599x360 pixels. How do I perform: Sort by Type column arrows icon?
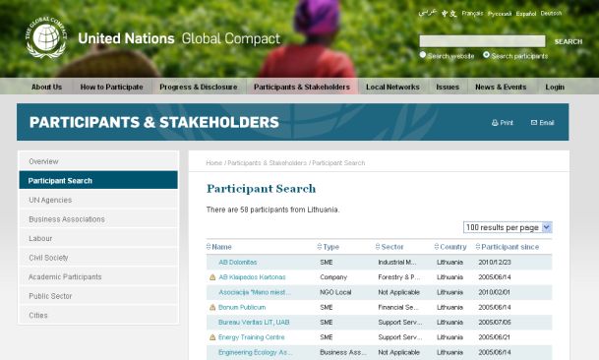tap(320, 247)
